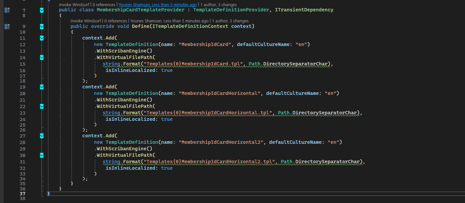Click the inheritance margin icon on line 7
The image size is (465, 203).
click(x=7, y=10)
